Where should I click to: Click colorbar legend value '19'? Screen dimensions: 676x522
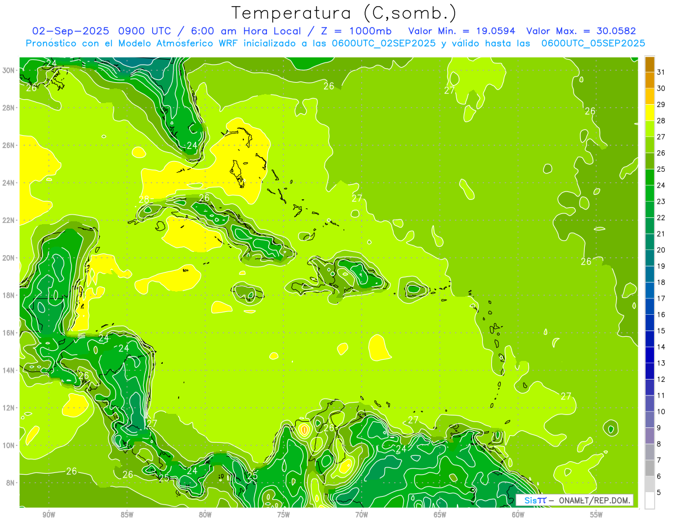[x=661, y=266]
